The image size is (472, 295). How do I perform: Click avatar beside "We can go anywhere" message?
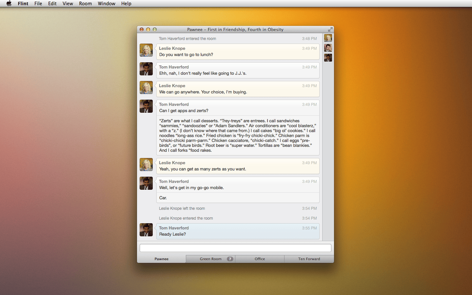point(146,88)
